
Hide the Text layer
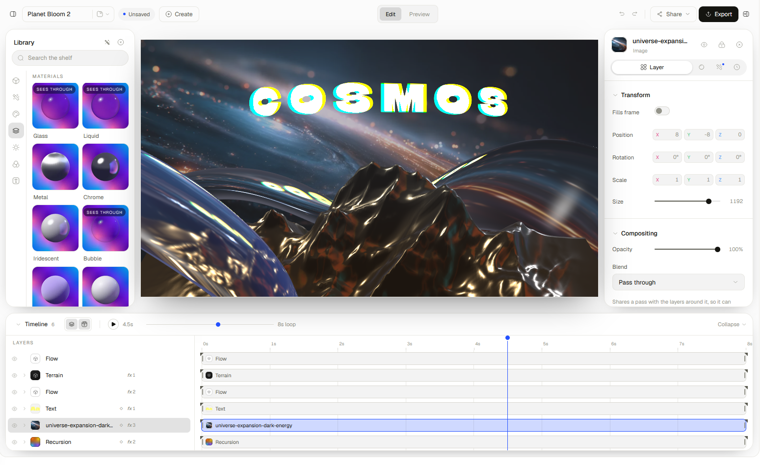coord(14,409)
